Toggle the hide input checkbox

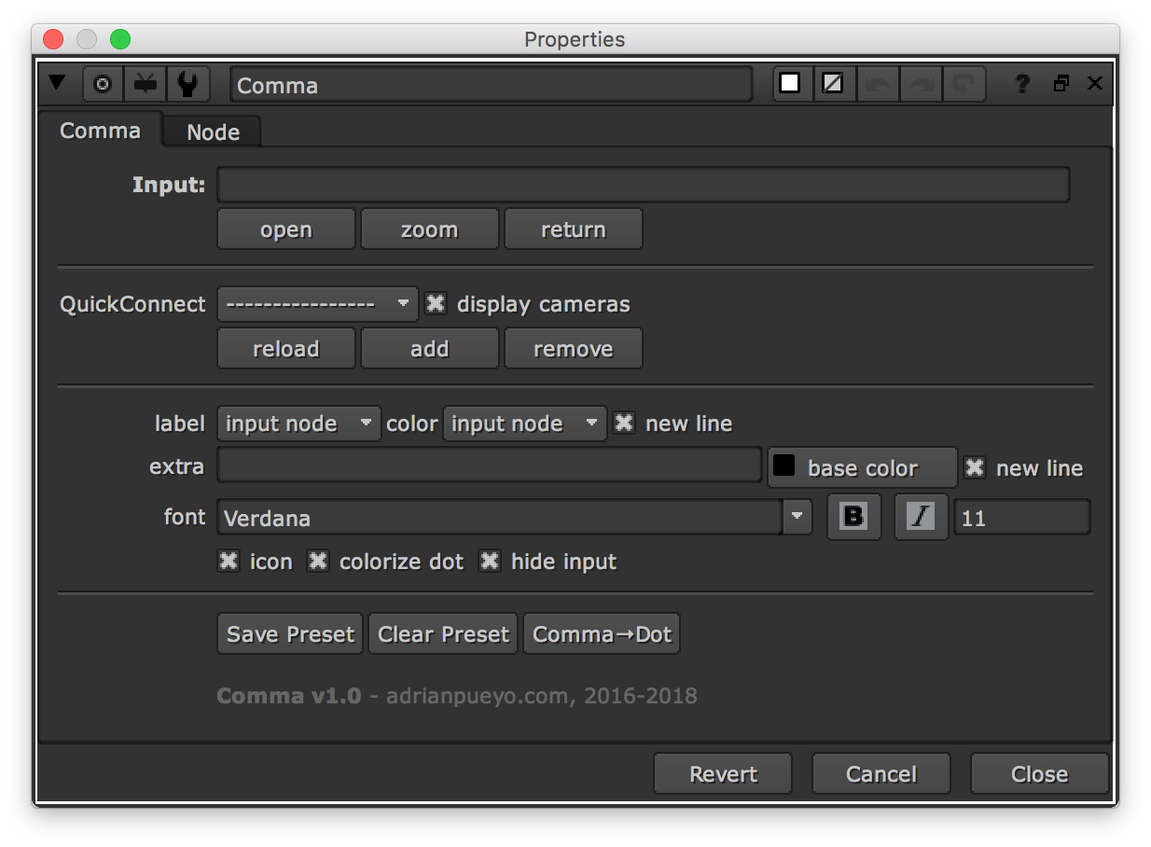490,562
